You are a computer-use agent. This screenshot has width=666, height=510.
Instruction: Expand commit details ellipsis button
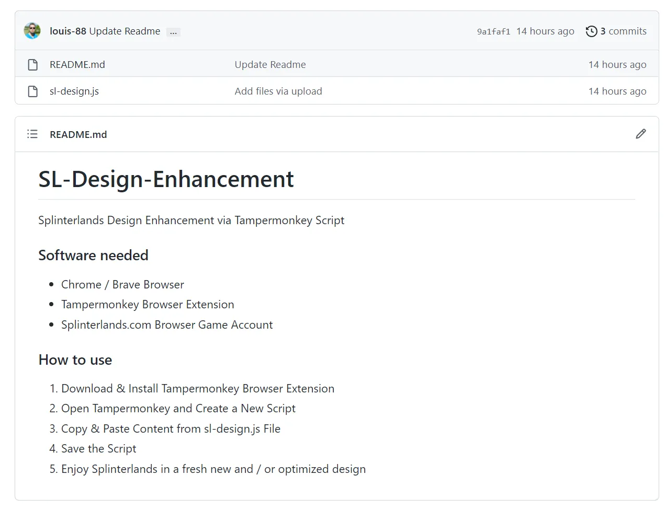click(173, 32)
